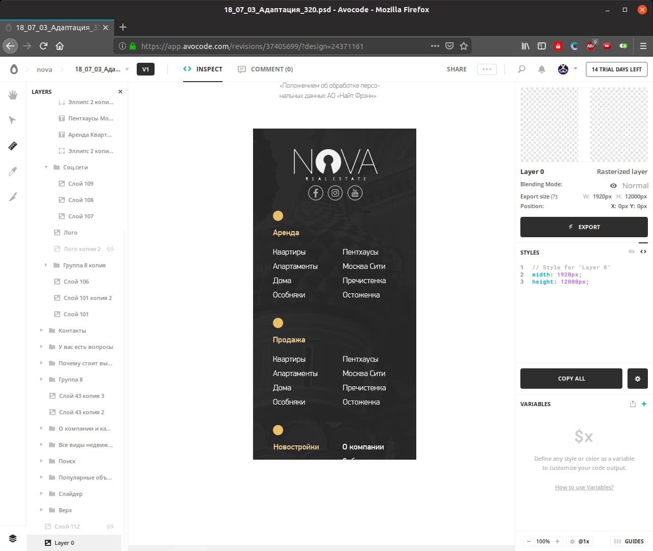Click the Copy All button
The image size is (653, 551).
click(x=571, y=379)
